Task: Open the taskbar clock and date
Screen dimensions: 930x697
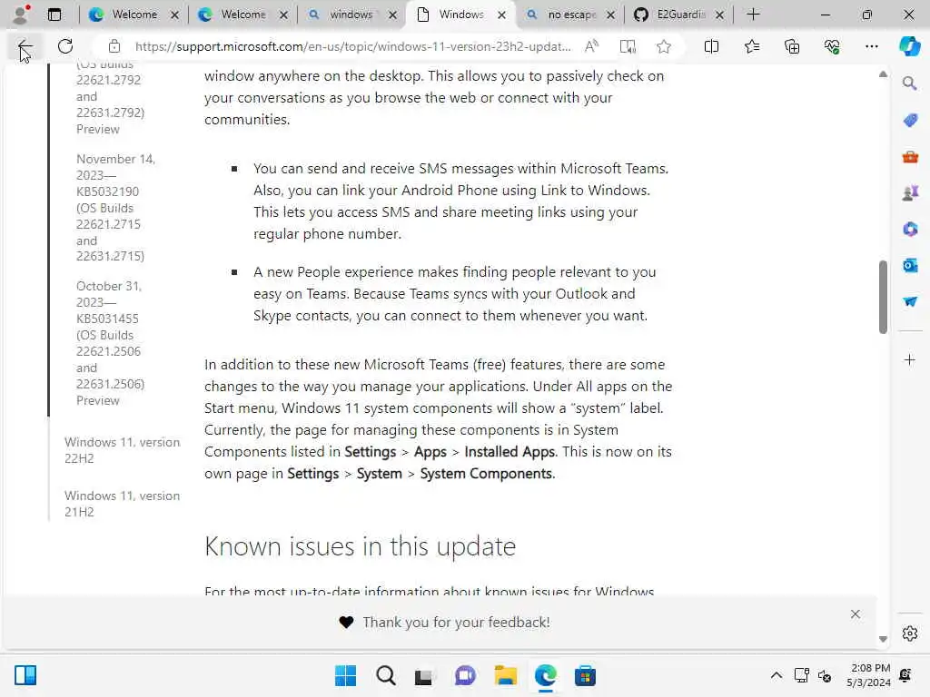Action: [868, 675]
